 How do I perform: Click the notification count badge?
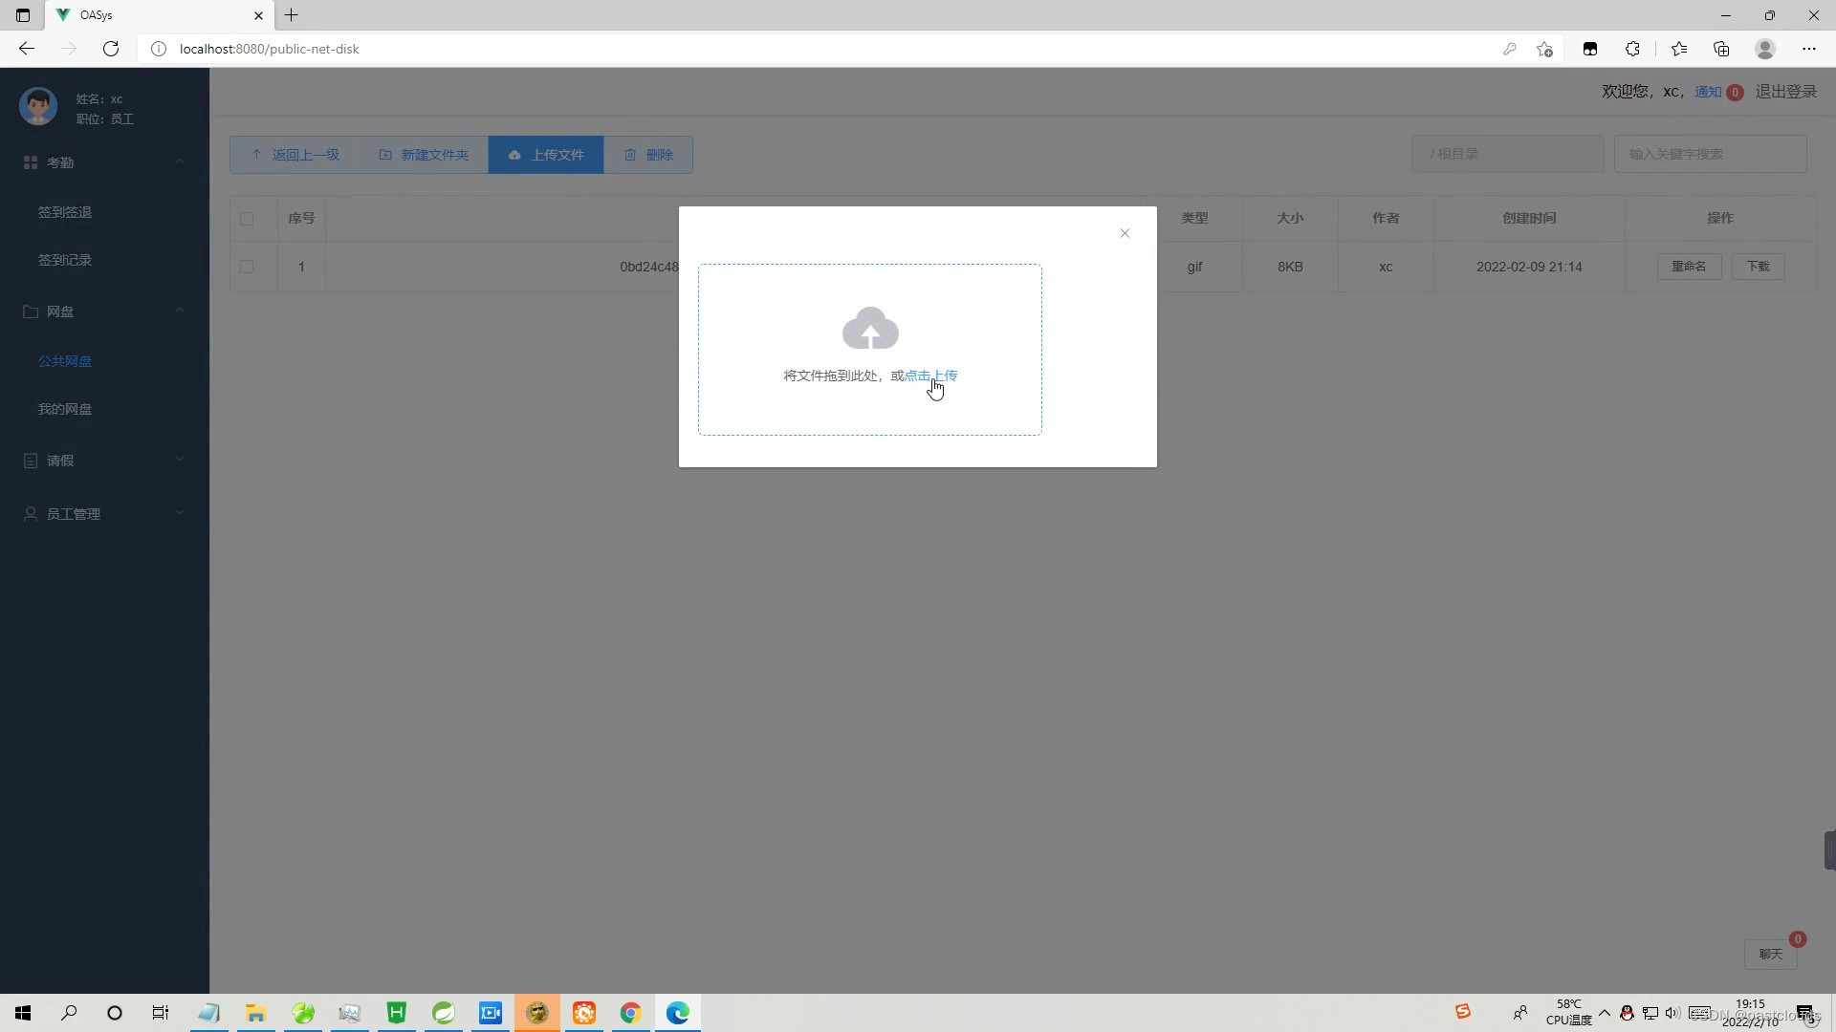(1735, 93)
